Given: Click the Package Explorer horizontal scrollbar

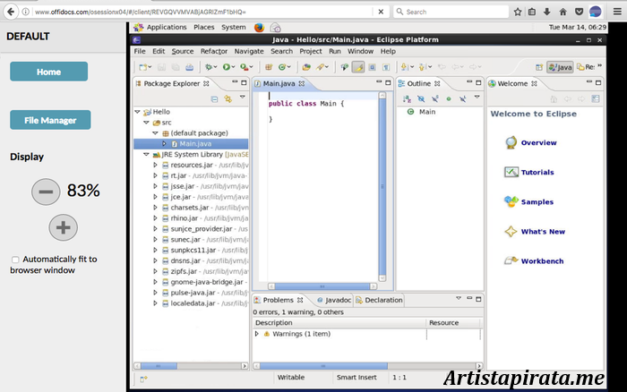Looking at the screenshot, I should pyautogui.click(x=191, y=366).
